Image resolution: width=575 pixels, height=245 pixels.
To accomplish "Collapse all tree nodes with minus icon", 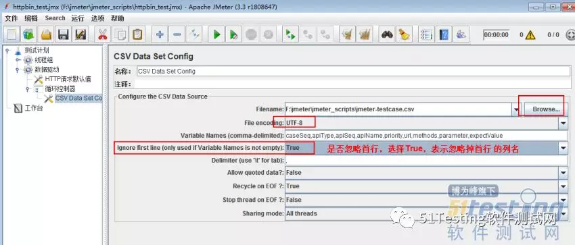I will (x=177, y=34).
